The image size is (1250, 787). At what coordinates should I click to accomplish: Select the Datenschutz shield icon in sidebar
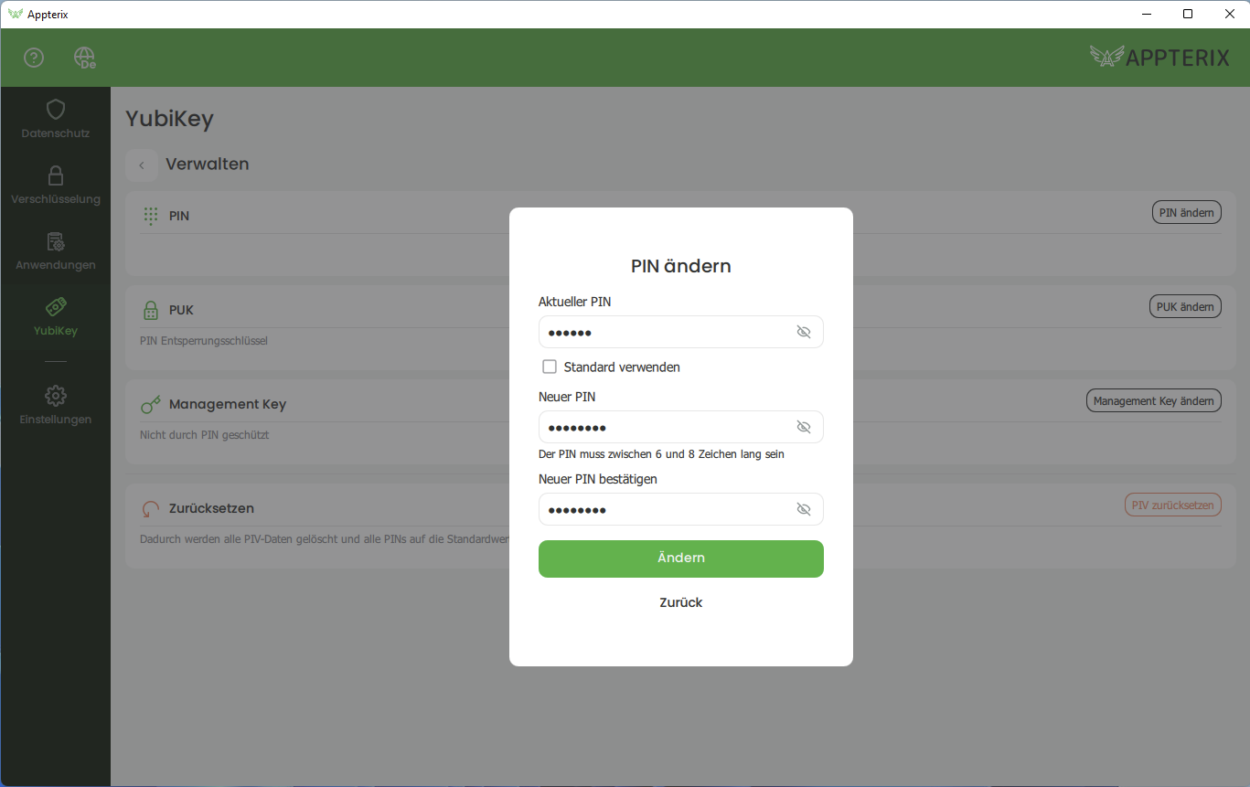[55, 112]
